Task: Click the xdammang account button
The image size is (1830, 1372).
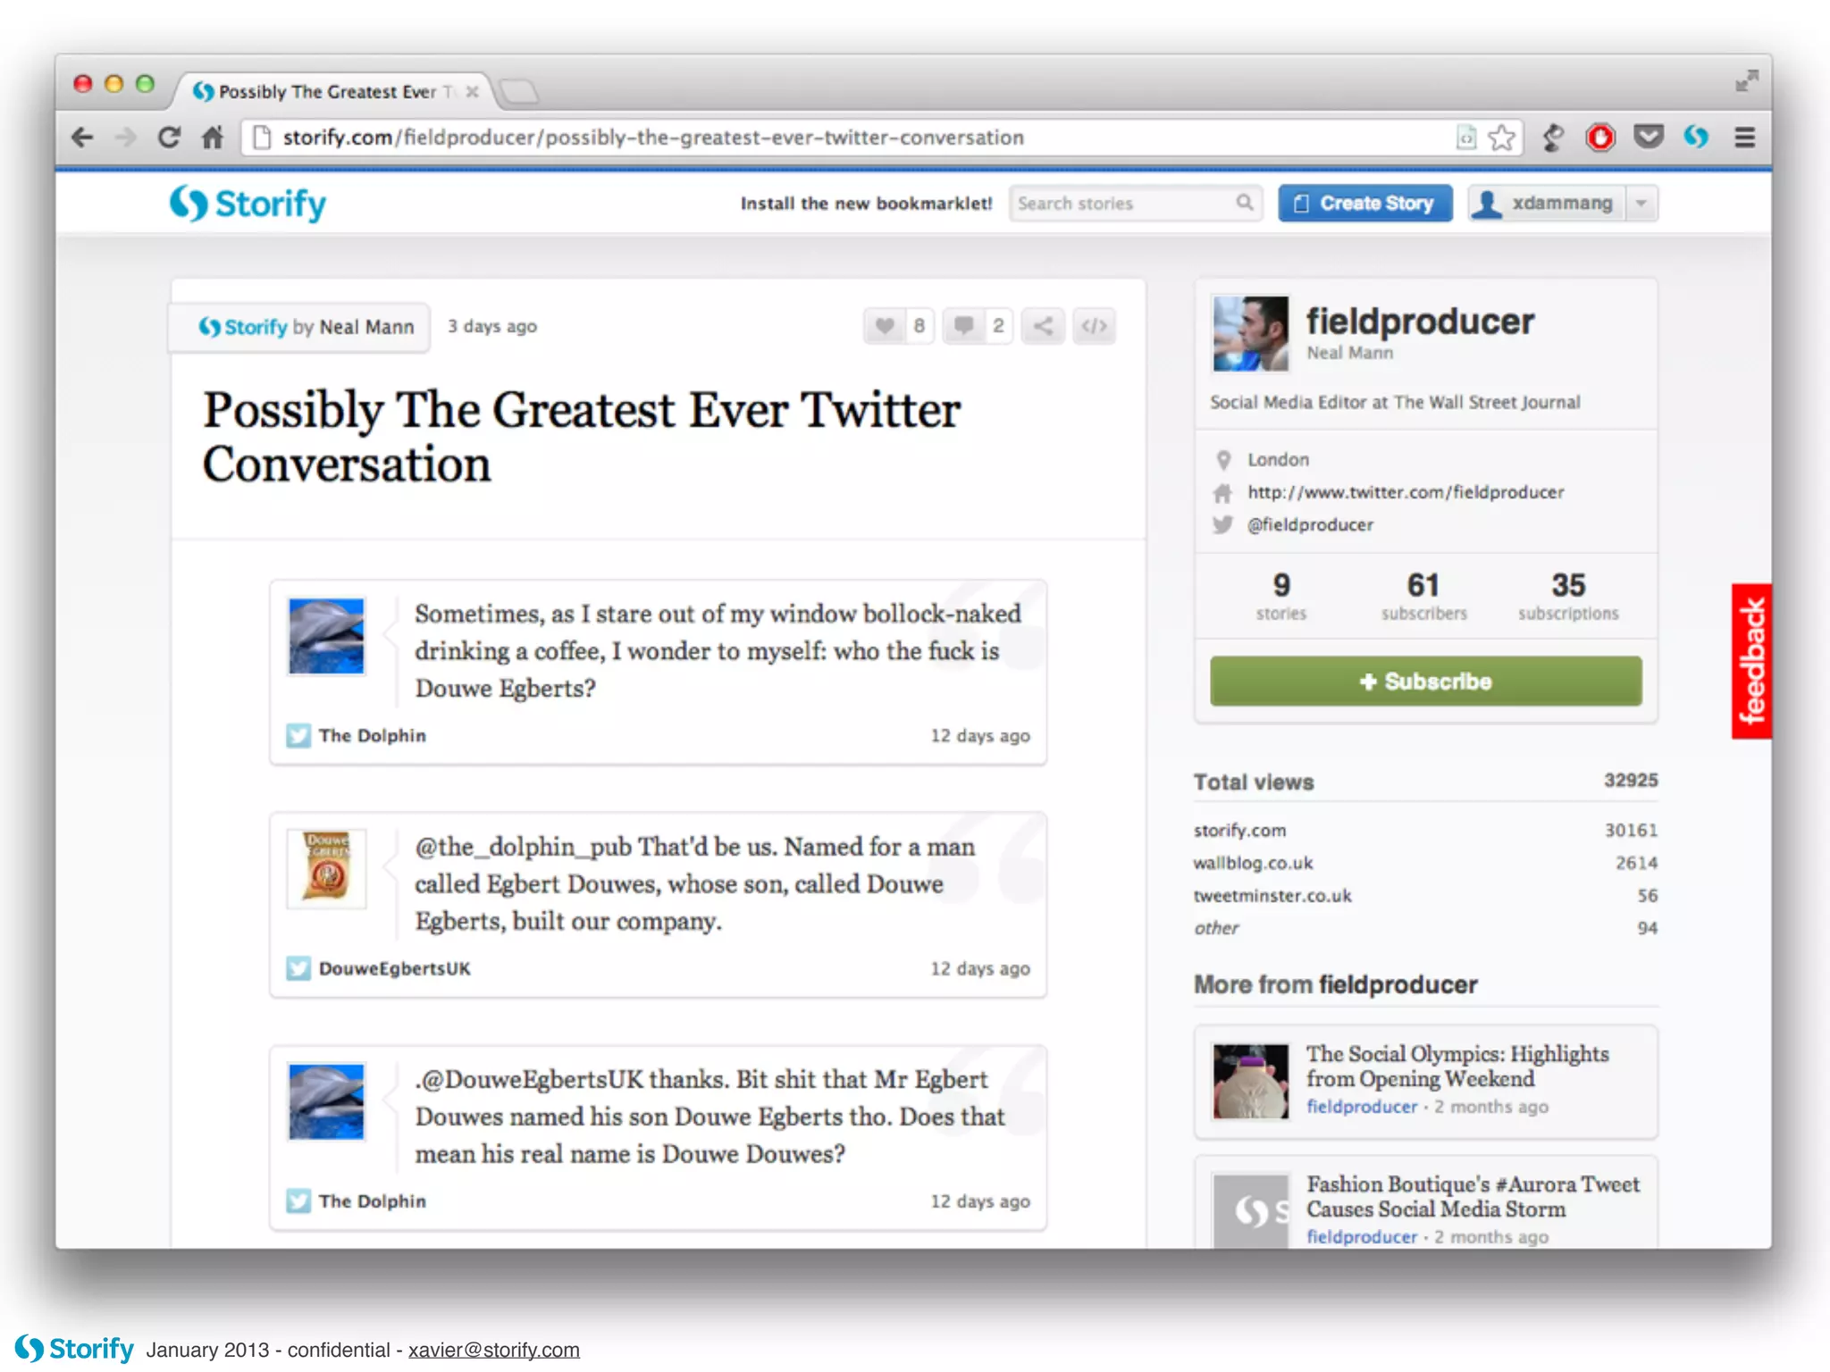Action: click(1547, 204)
